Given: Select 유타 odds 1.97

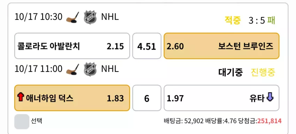Looking at the screenshot, I should [x=221, y=98].
